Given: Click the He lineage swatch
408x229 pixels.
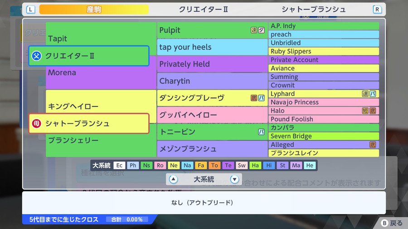Looking at the screenshot, I should coord(310,165).
